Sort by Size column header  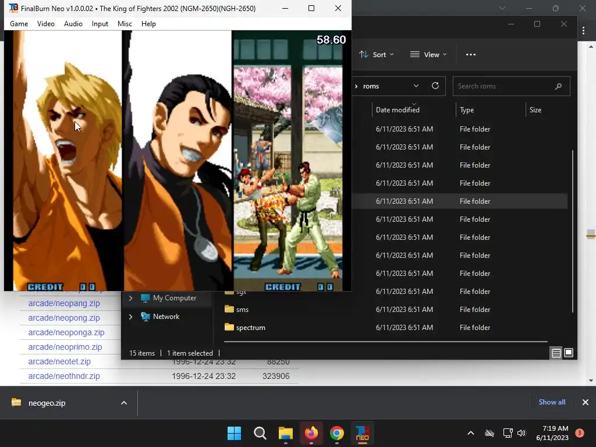535,110
